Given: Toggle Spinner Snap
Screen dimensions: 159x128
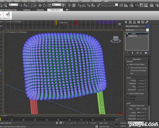Looking at the screenshot, I should pyautogui.click(x=93, y=5).
